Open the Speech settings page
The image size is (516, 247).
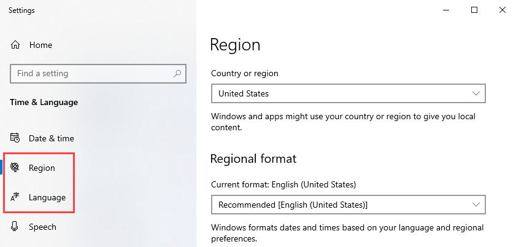click(42, 227)
